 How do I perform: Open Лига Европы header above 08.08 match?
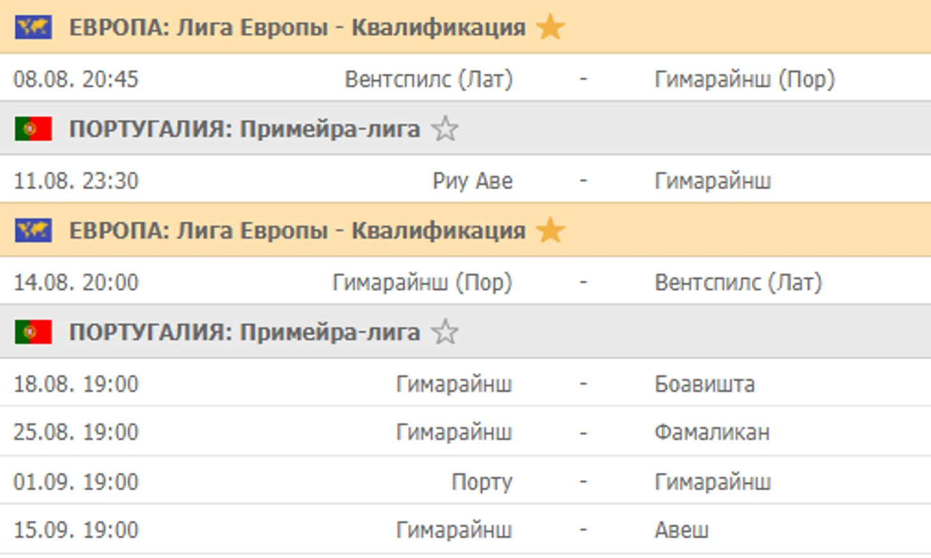pyautogui.click(x=297, y=27)
